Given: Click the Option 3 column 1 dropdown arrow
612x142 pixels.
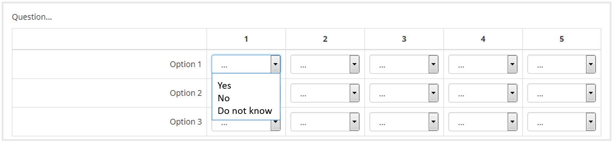Looking at the screenshot, I should click(275, 125).
